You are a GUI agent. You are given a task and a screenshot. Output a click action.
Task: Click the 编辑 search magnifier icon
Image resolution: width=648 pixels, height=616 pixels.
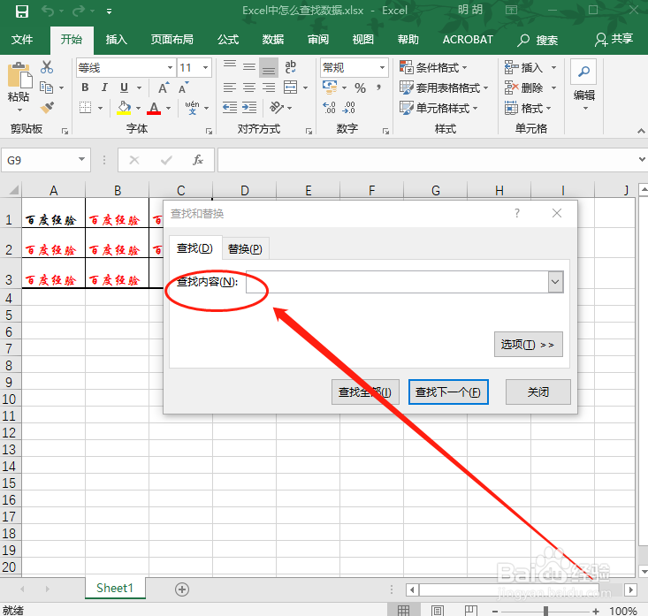coord(583,72)
